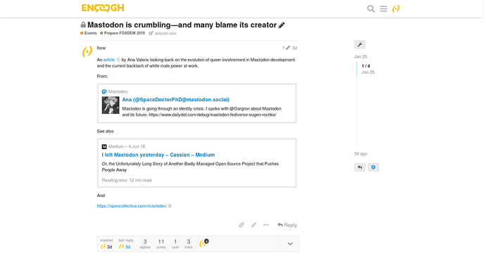This screenshot has height=256, width=486.
Task: View post edit history pencil
Action: pos(286,48)
